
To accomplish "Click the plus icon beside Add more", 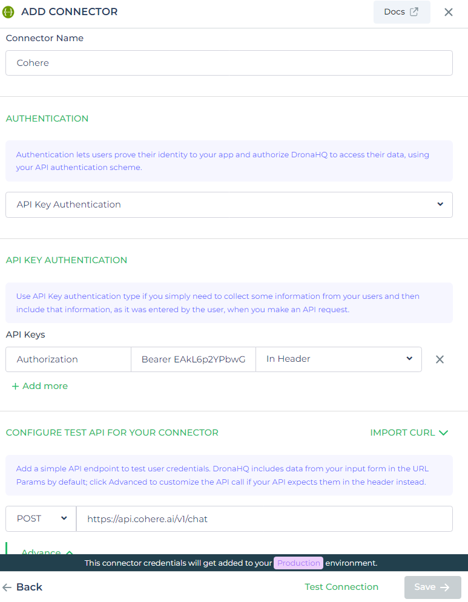I will (15, 385).
